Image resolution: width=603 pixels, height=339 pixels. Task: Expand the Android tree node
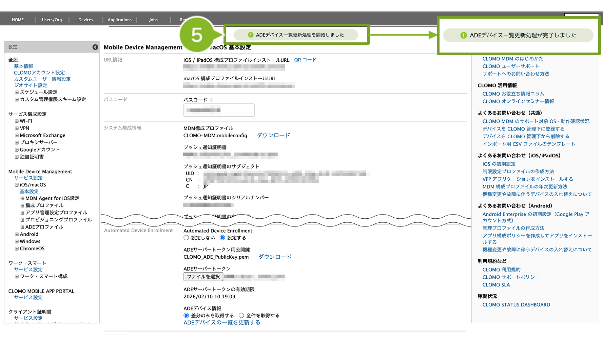point(17,234)
